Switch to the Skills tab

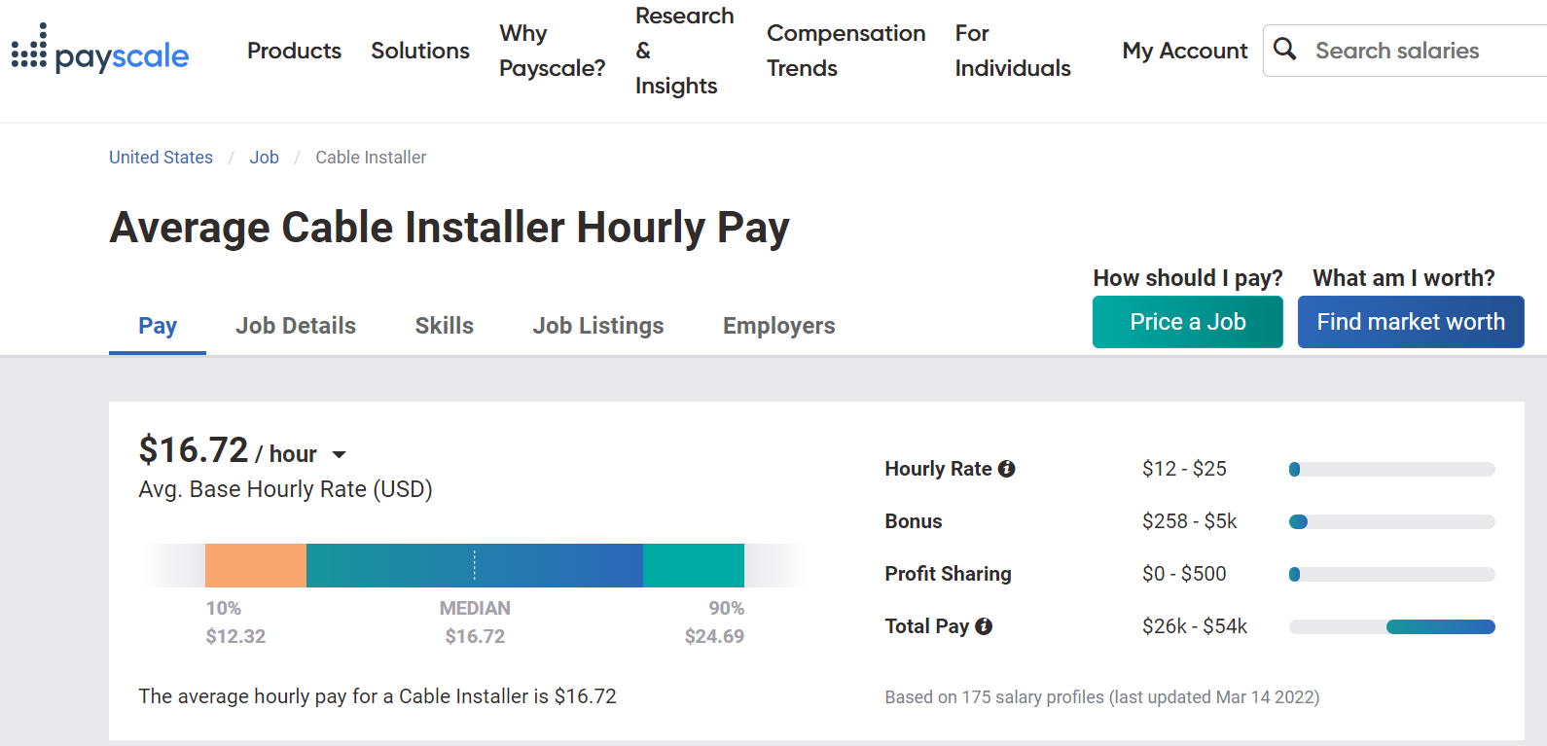tap(444, 326)
